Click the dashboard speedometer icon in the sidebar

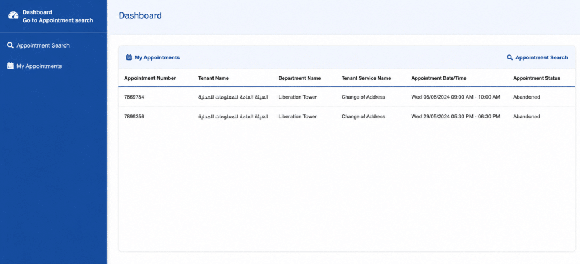(x=14, y=15)
